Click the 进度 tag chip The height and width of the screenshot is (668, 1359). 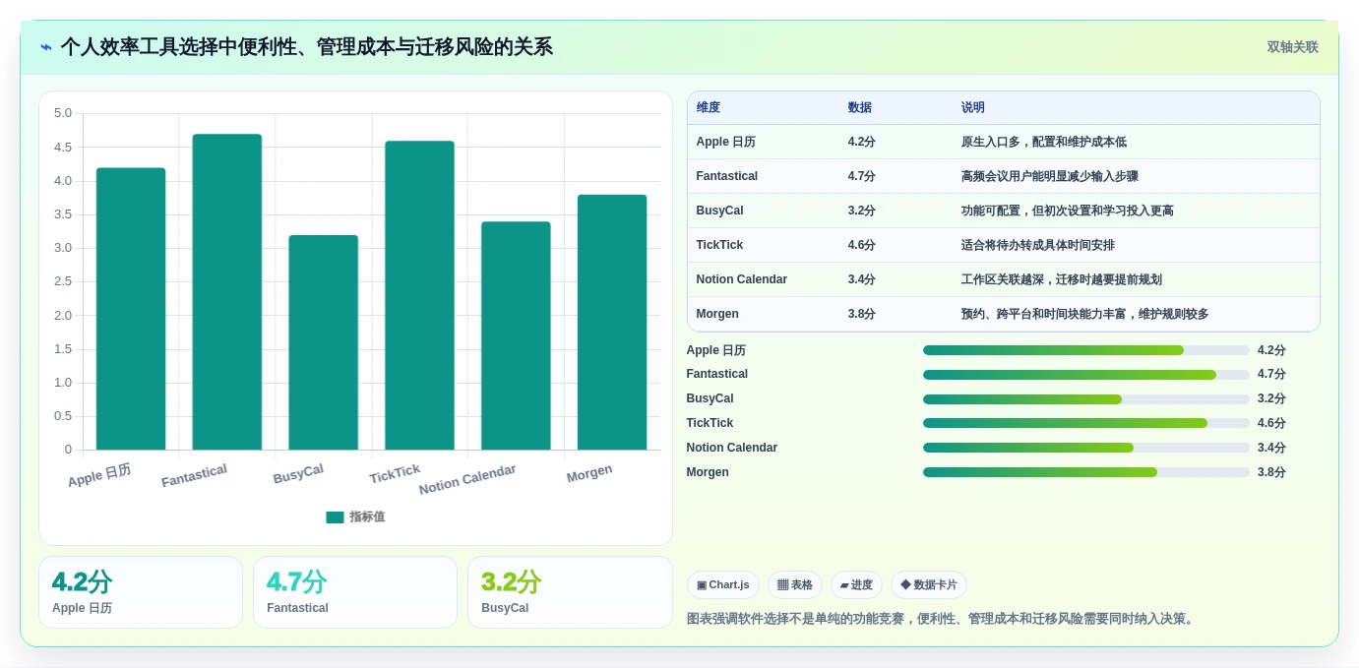(856, 584)
